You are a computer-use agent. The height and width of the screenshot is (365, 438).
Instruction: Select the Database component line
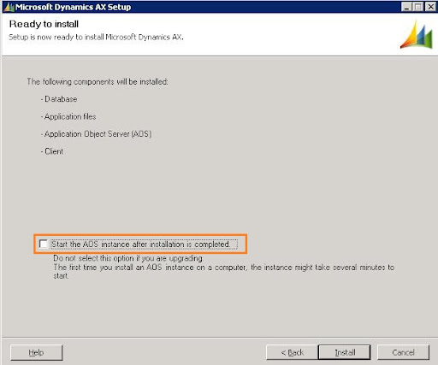click(x=59, y=99)
